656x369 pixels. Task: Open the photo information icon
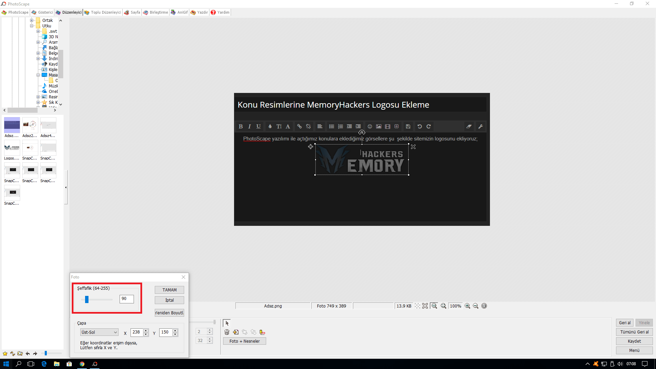click(484, 306)
